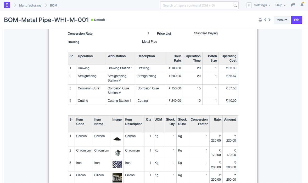Go to previous document arrow
The image size is (308, 183).
(265, 20)
